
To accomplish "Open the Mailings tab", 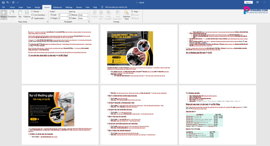I will [69, 7].
